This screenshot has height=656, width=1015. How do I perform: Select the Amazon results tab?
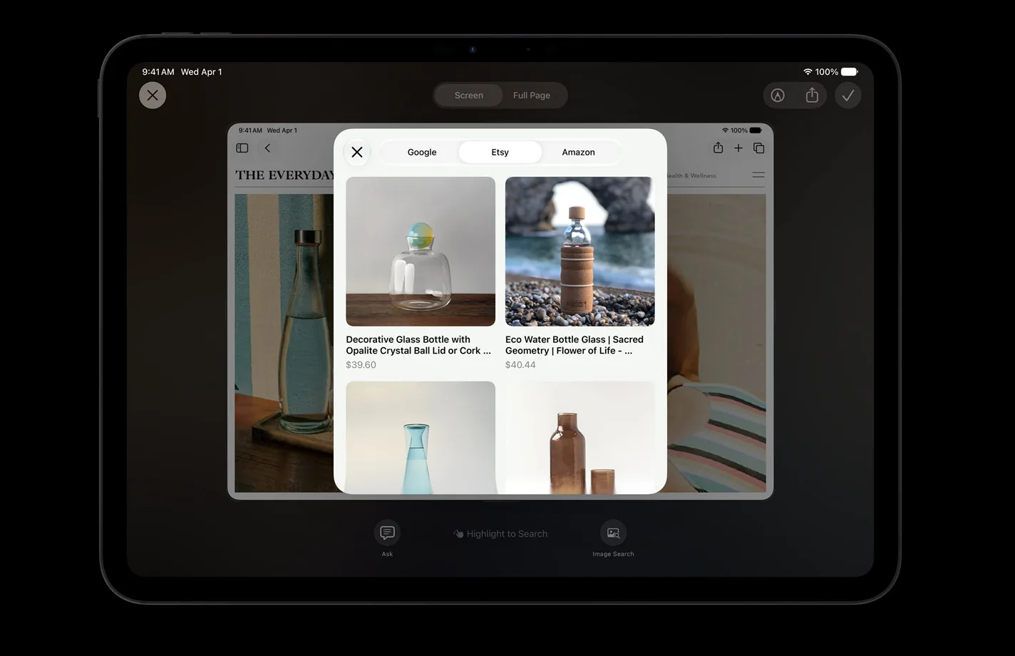pyautogui.click(x=578, y=152)
